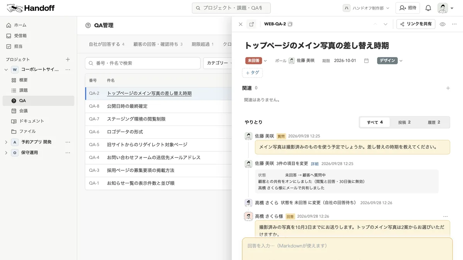
Task: Open more options for 予約アプリ 開発
Action: [68, 142]
